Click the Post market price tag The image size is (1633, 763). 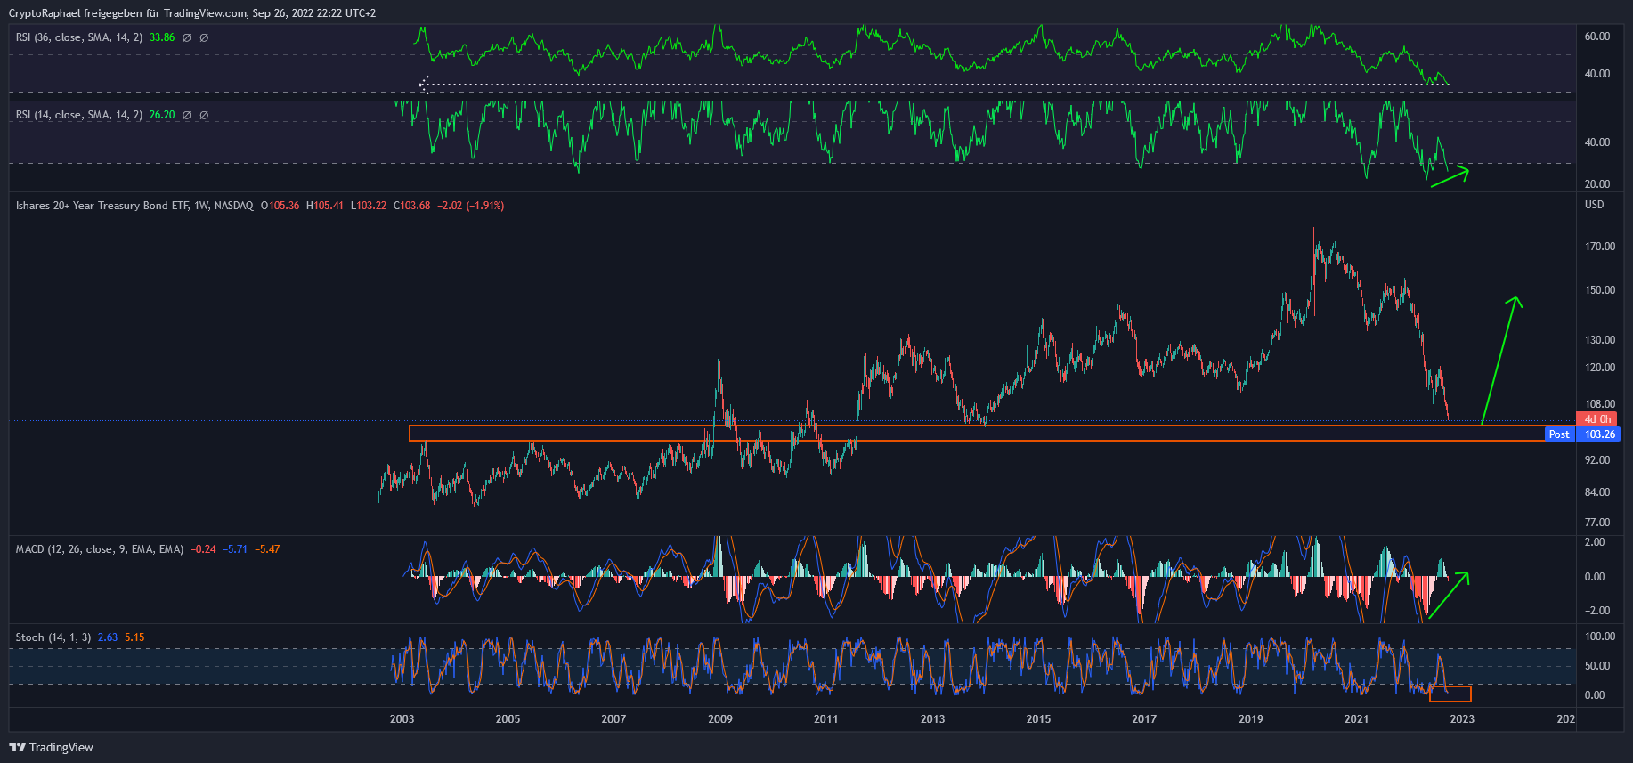point(1559,434)
